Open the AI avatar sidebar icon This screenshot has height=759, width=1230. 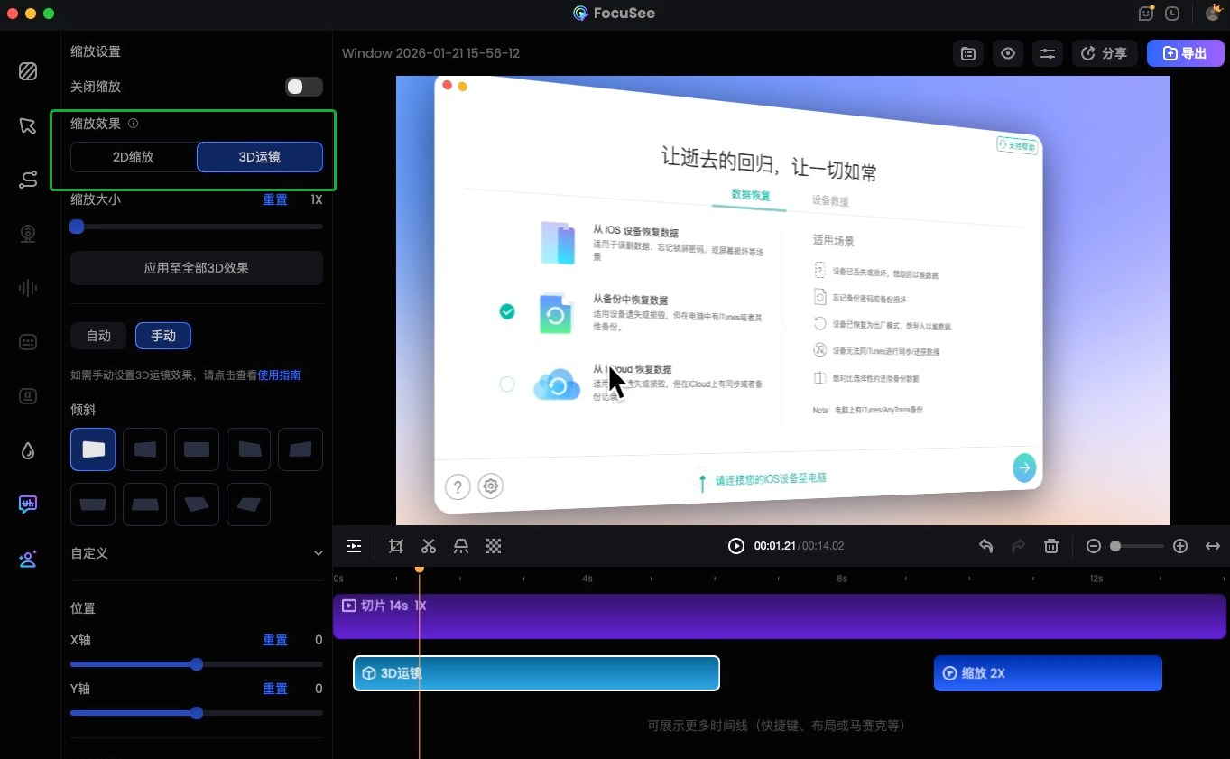tap(28, 559)
